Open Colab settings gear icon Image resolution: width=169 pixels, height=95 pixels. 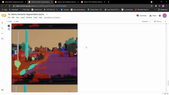(x=160, y=16)
